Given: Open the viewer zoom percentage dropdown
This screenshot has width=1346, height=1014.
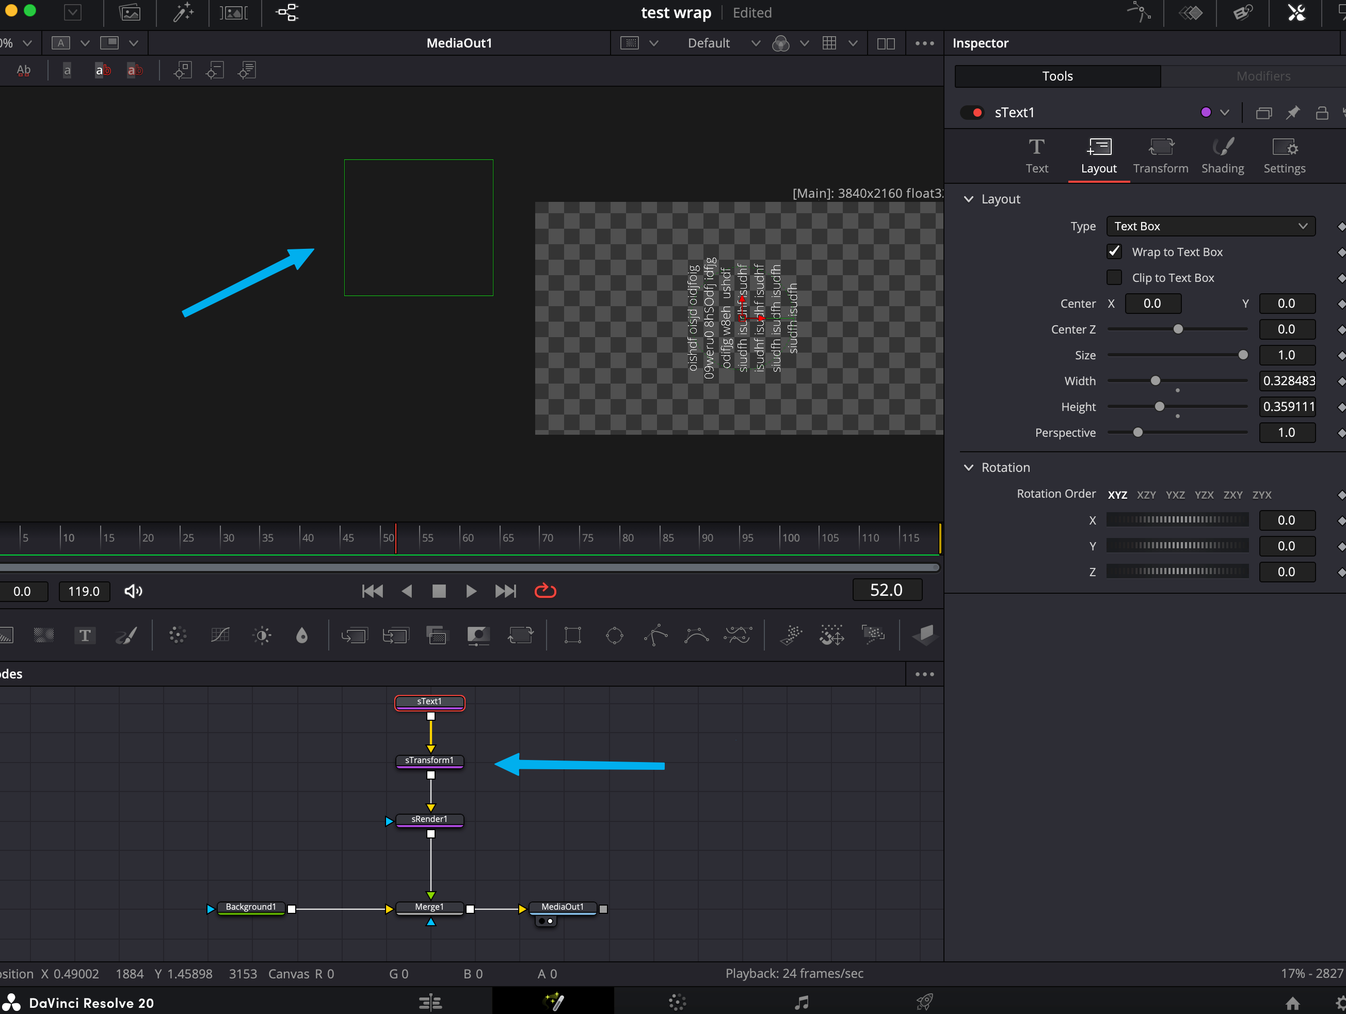Looking at the screenshot, I should [27, 43].
